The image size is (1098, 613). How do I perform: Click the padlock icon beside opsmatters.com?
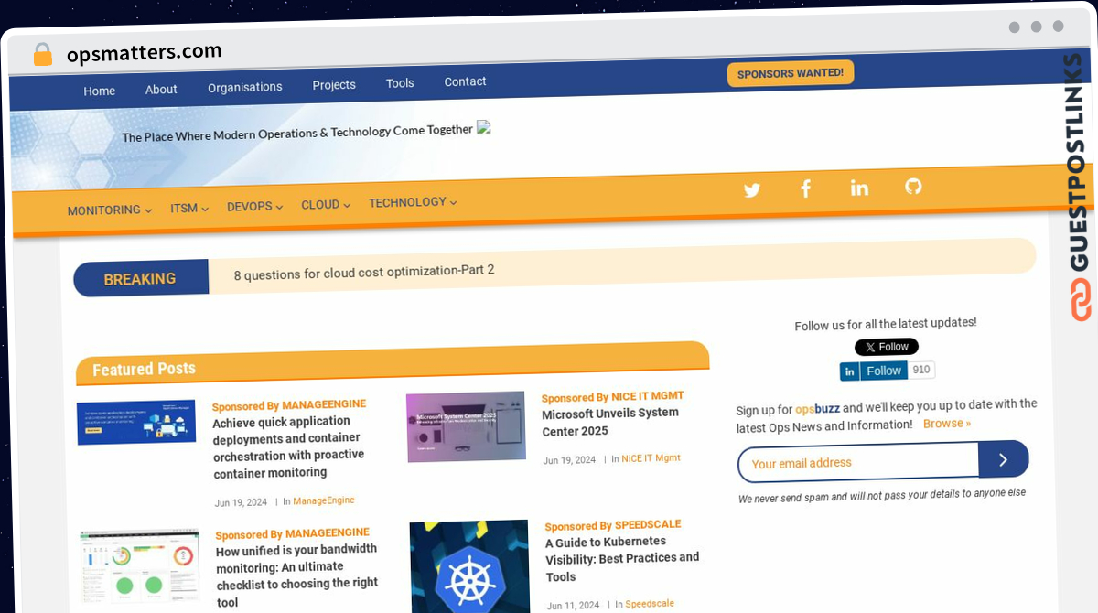click(43, 55)
